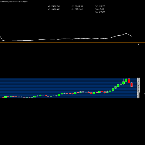Click the final red candlestick on the chart
Image resolution: width=145 pixels, height=145 pixels.
pyautogui.click(x=132, y=85)
